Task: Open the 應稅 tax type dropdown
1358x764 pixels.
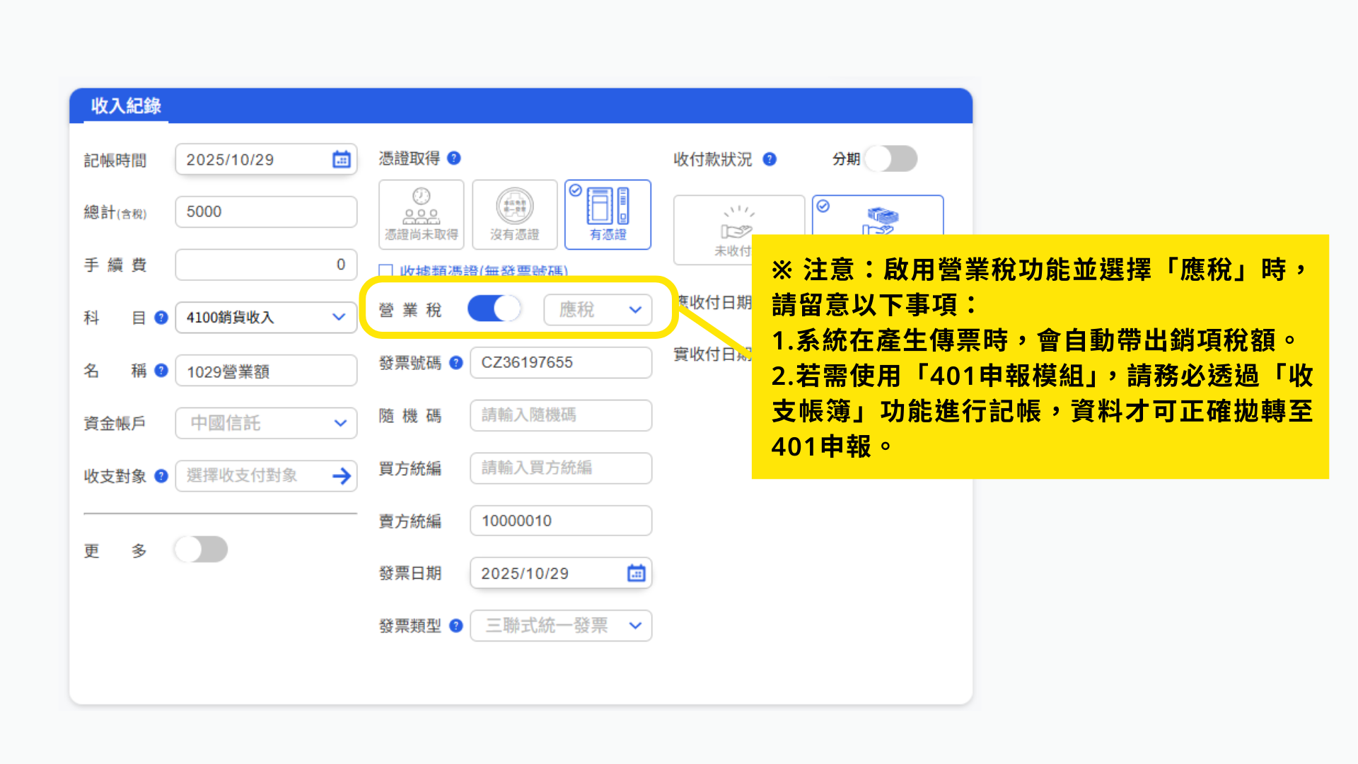Action: [x=598, y=310]
